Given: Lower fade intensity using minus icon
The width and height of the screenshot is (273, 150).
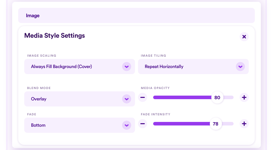Looking at the screenshot, I should coord(143,124).
